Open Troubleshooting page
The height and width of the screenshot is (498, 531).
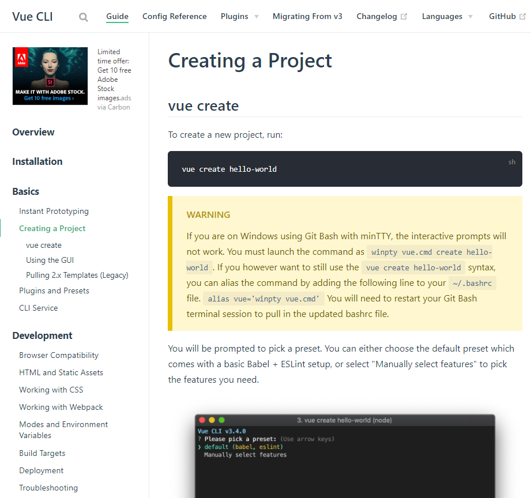tap(48, 488)
